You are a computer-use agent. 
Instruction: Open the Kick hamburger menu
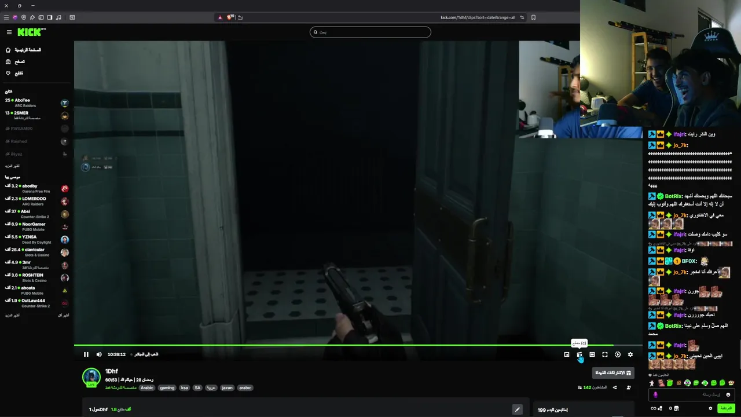[9, 32]
